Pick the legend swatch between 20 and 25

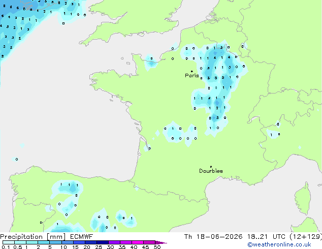pyautogui.click(x=90, y=242)
